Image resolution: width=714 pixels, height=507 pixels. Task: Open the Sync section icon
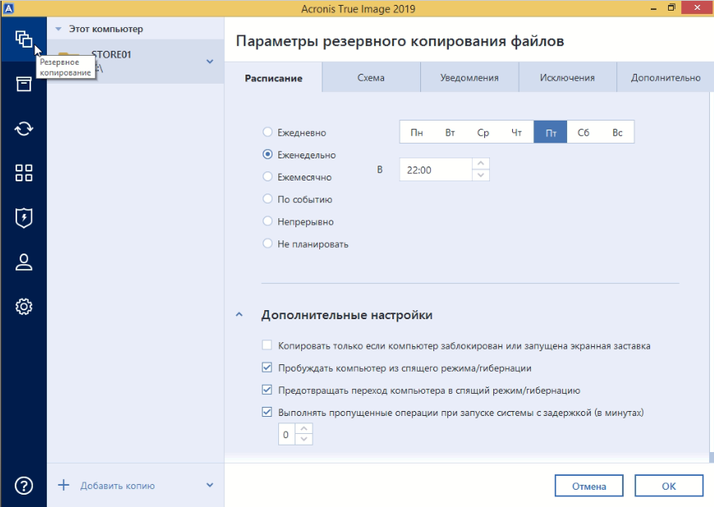(24, 128)
